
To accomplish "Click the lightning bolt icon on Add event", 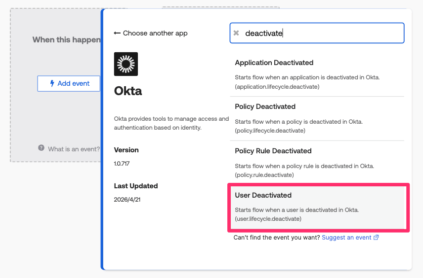I will point(52,83).
